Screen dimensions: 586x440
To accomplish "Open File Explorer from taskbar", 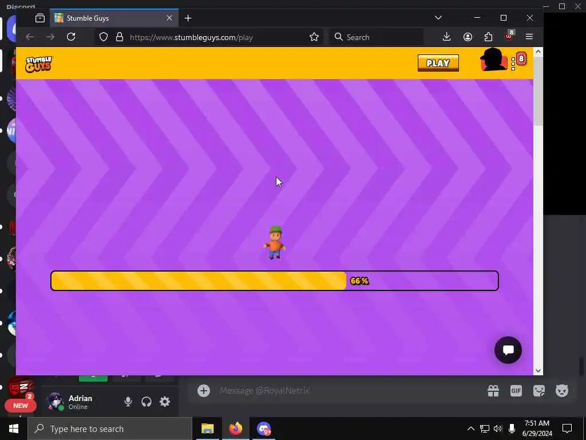I will coord(207,429).
